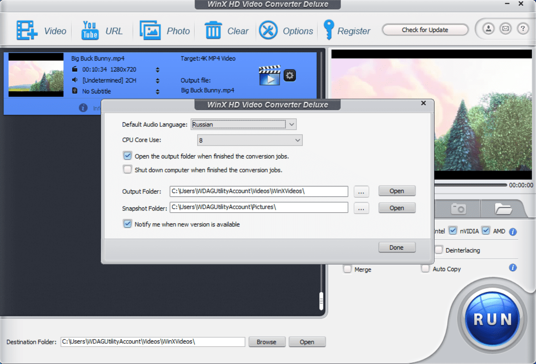Screen dimensions: 536x364
Task: Click the No Subtitle selector arrows
Action: coord(157,92)
